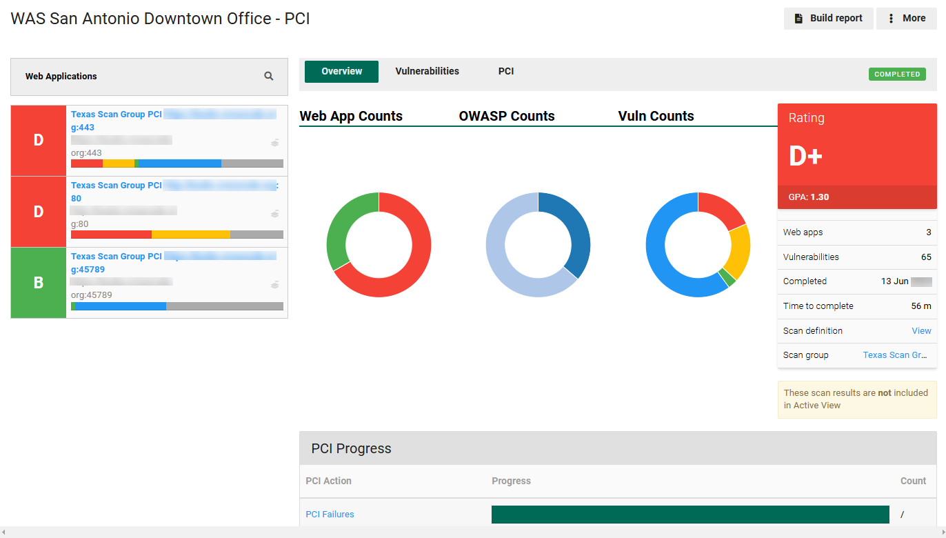
Task: Click the green B grade tile
Action: (39, 283)
